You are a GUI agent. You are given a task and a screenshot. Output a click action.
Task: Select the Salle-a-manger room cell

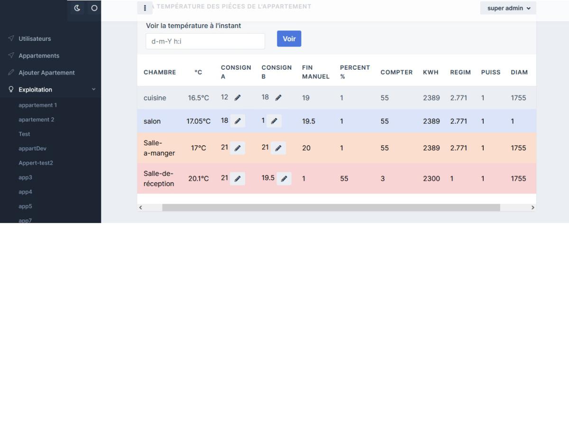pos(159,148)
